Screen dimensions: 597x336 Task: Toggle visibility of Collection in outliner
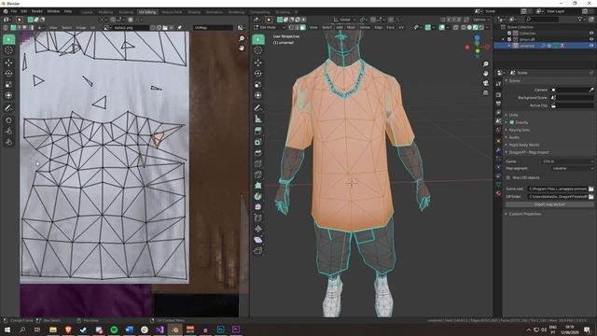point(591,34)
